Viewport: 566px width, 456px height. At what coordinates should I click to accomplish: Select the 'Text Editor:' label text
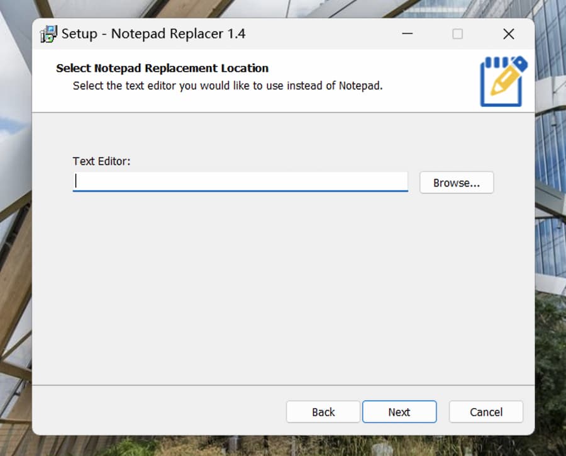[x=101, y=161]
